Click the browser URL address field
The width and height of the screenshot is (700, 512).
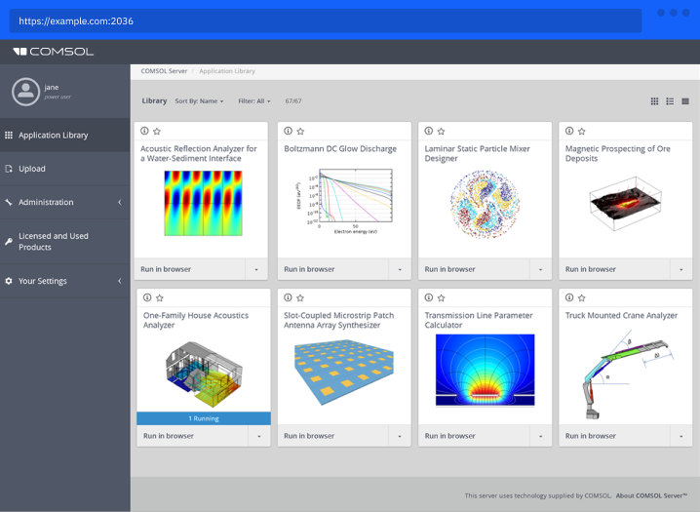coord(326,21)
